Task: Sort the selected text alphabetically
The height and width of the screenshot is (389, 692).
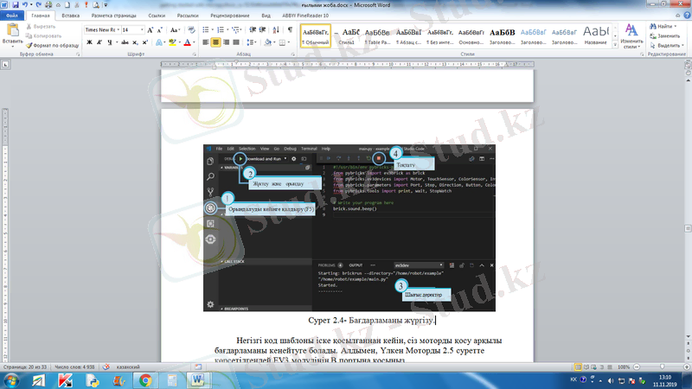Action: tap(276, 30)
